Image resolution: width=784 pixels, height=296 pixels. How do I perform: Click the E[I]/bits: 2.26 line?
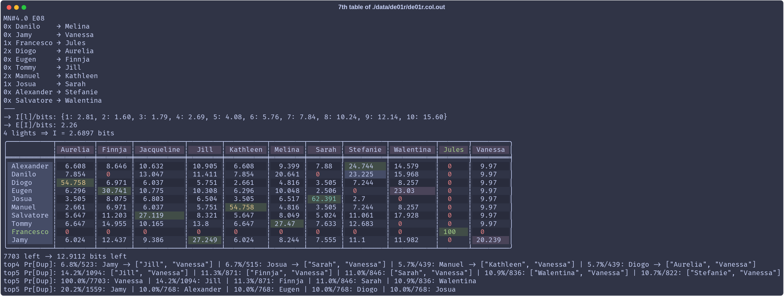[40, 125]
